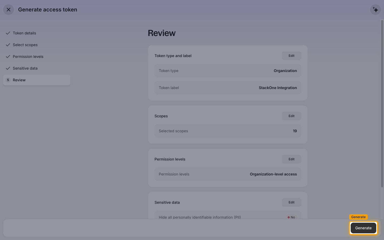Click checkmark icon beside Sensitive data step
The width and height of the screenshot is (384, 240).
tap(8, 68)
